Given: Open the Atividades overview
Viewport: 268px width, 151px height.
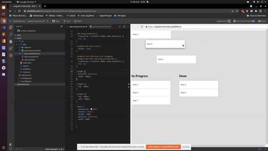Looking at the screenshot, I should click(7, 2).
